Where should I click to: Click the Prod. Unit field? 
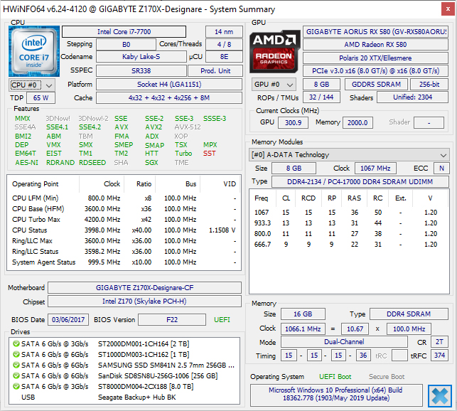215,71
